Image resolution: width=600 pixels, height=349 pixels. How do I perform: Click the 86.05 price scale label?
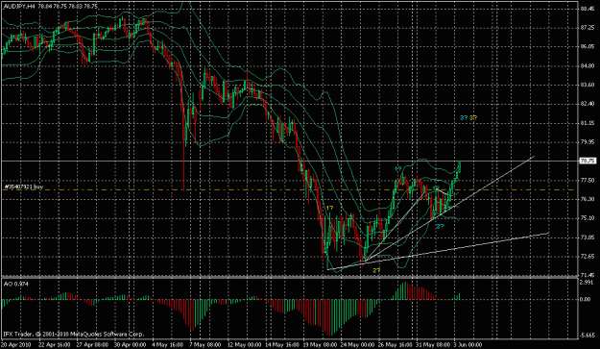click(x=588, y=46)
